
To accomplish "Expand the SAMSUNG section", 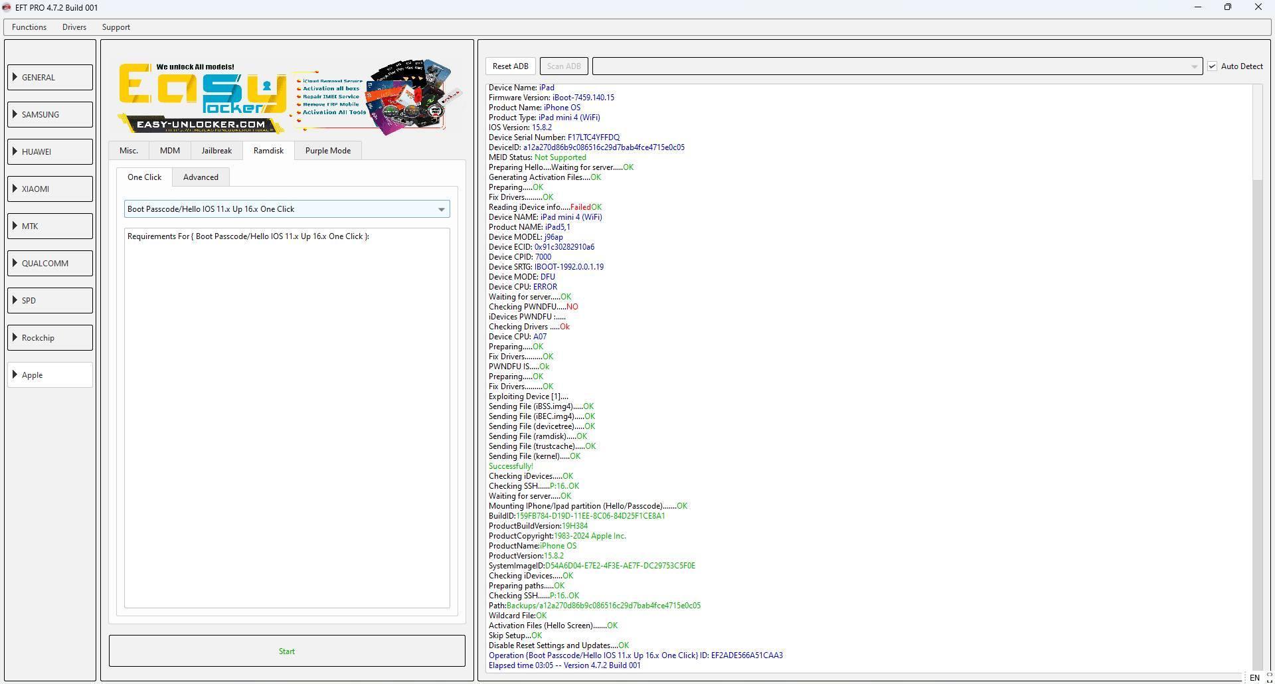I will pos(50,115).
